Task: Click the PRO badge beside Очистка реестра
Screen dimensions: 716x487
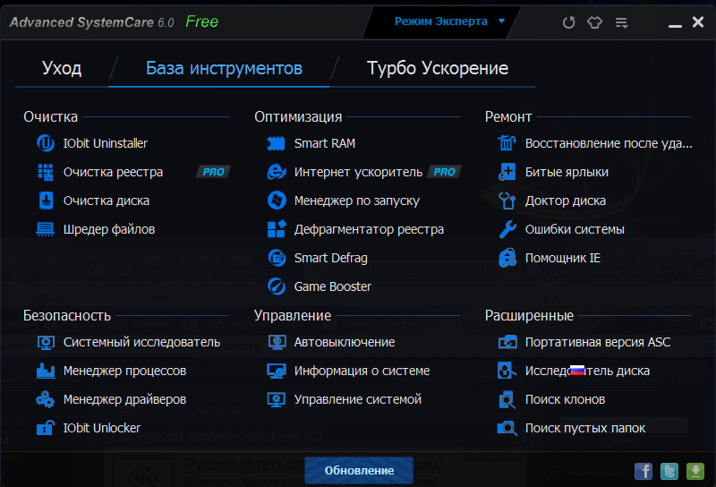Action: [x=213, y=172]
